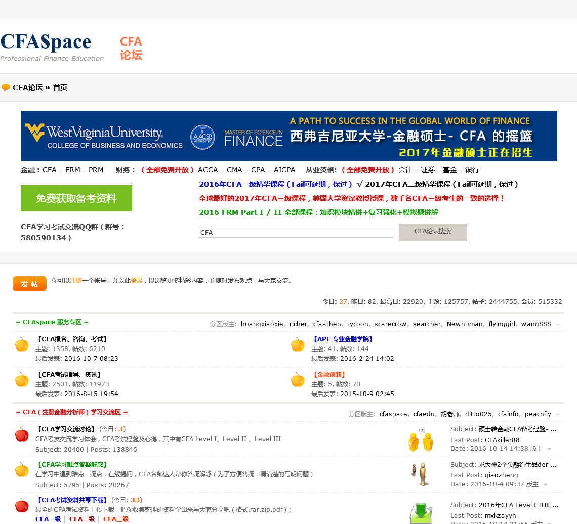The image size is (577, 524).
Task: Click the apple icon beside CFA考试指导、资讯
Action: [22, 380]
